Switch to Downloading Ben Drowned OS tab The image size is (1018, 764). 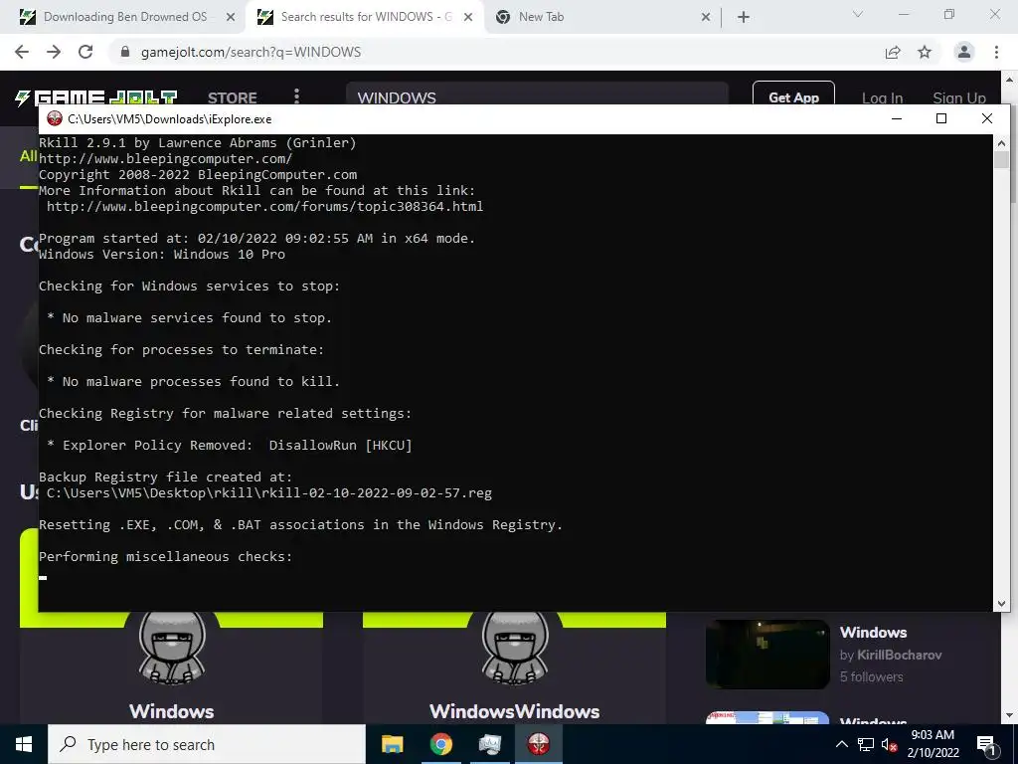123,17
